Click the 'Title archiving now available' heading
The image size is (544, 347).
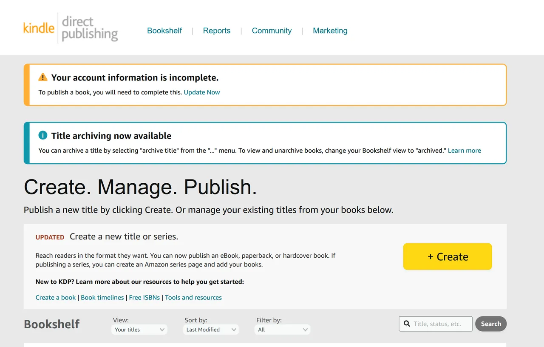[111, 136]
